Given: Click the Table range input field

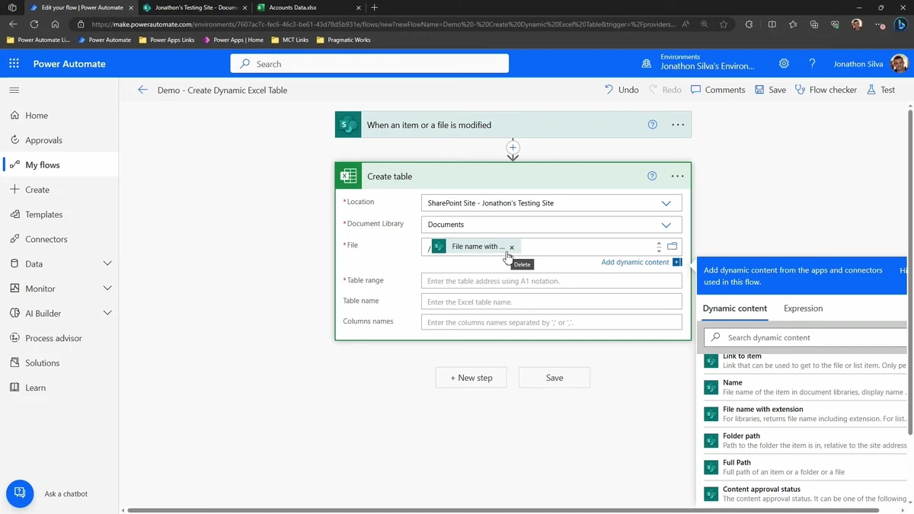Looking at the screenshot, I should pos(551,281).
